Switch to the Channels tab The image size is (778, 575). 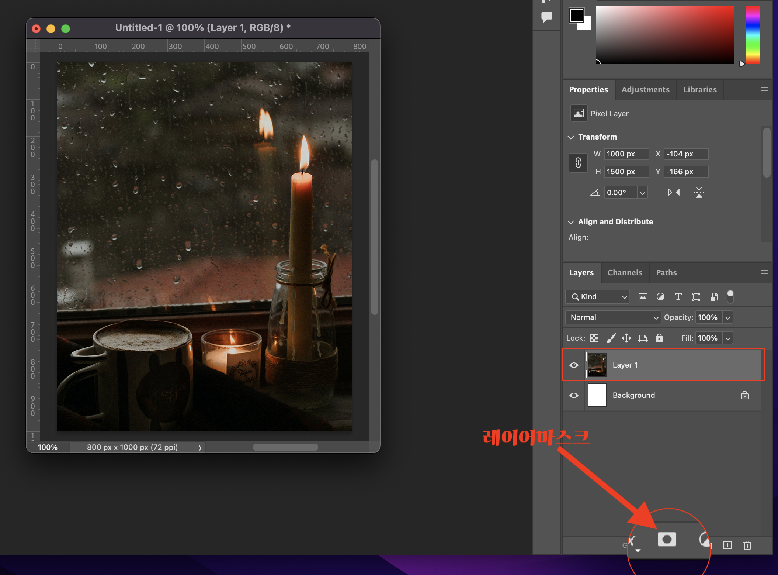[x=625, y=273]
